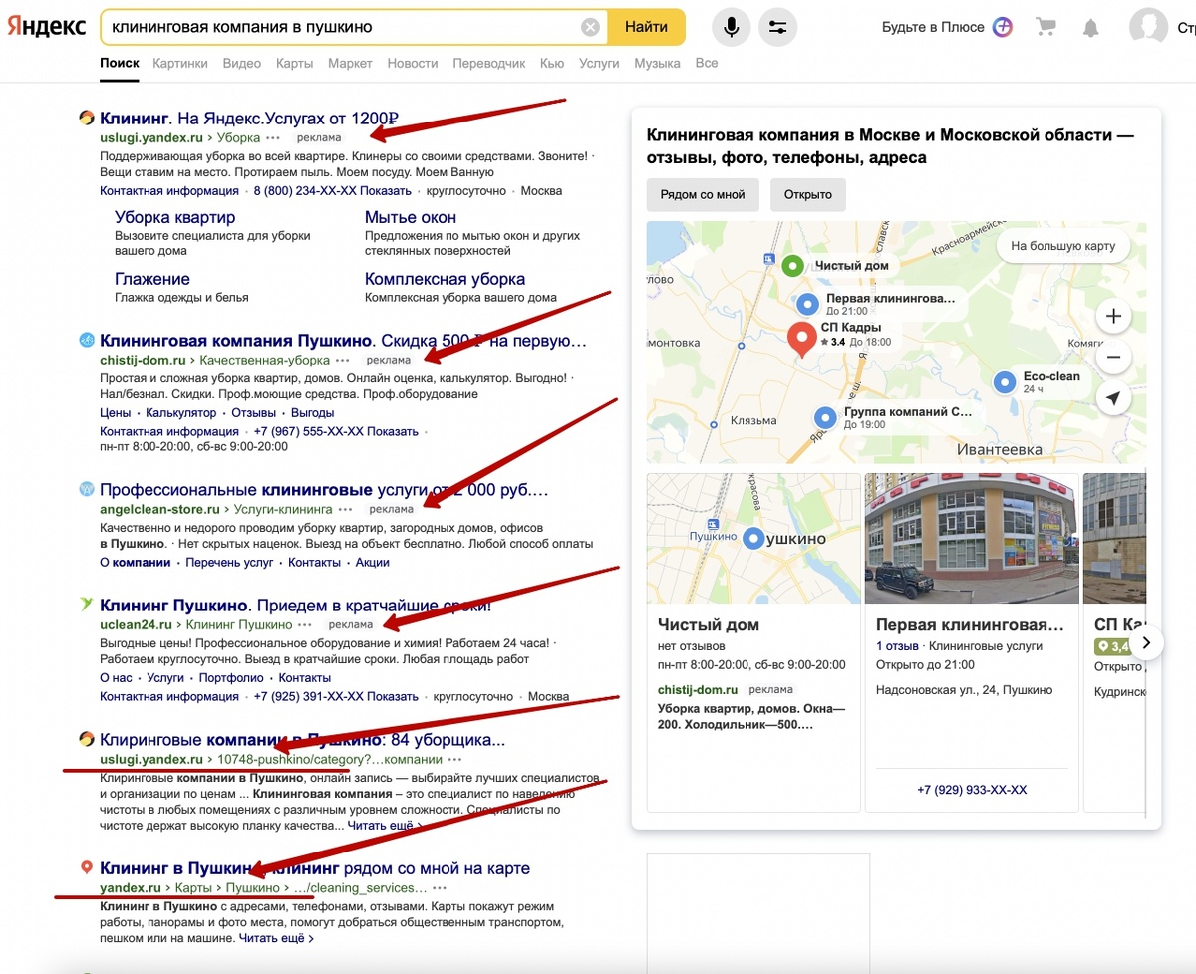The image size is (1196, 974).
Task: Switch to Новости tab
Action: pos(413,63)
